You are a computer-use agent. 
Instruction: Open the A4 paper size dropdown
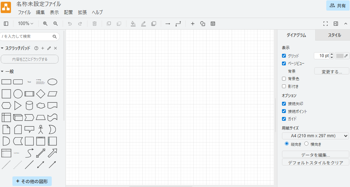(x=315, y=136)
